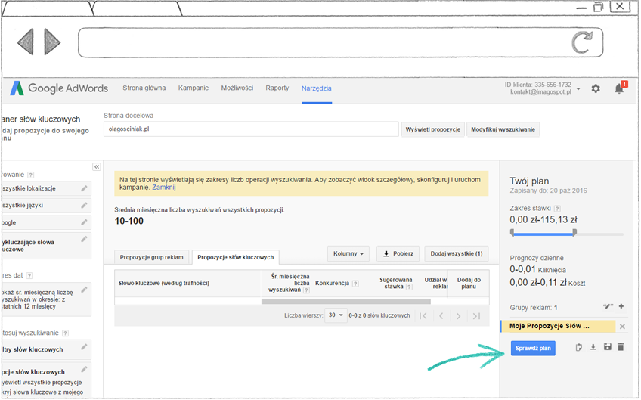
Task: Delete the plan with the trash icon
Action: click(x=621, y=347)
